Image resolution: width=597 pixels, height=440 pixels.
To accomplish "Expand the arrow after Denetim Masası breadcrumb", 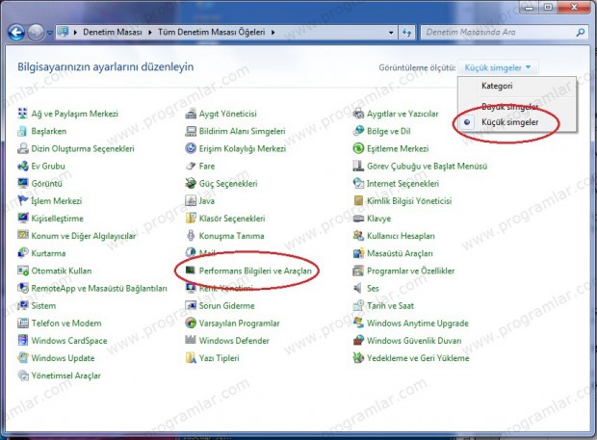I will [x=150, y=33].
